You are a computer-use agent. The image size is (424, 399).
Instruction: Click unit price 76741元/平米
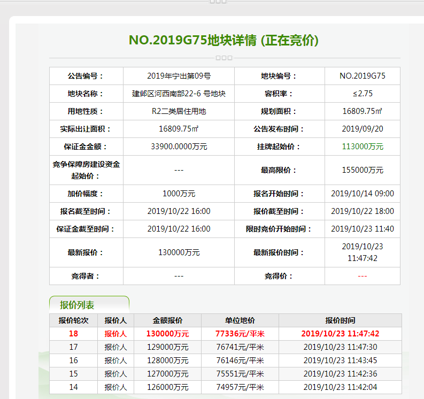[240, 347]
